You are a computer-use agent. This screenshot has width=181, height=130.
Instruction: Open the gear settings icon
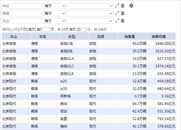click(131, 6)
